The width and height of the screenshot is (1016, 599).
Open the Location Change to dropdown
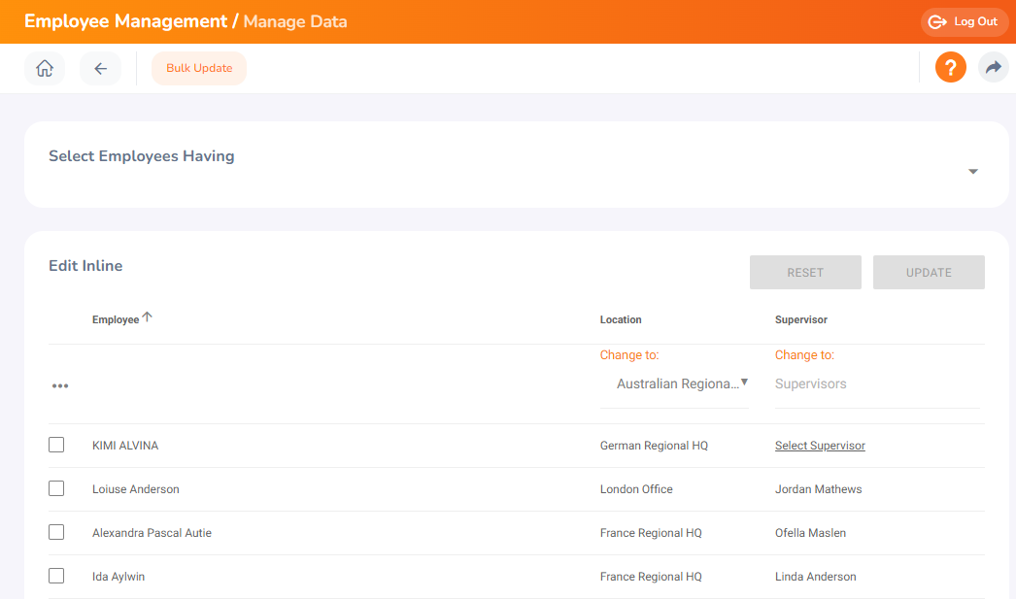(x=681, y=383)
